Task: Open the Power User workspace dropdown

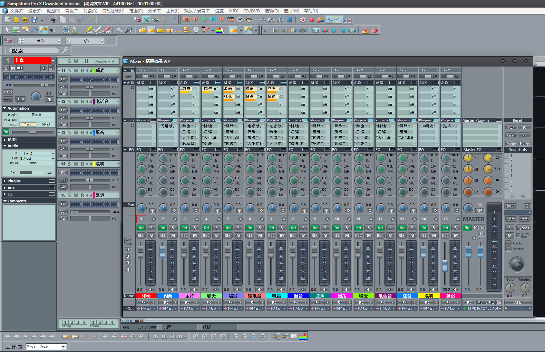Action: pos(63,347)
